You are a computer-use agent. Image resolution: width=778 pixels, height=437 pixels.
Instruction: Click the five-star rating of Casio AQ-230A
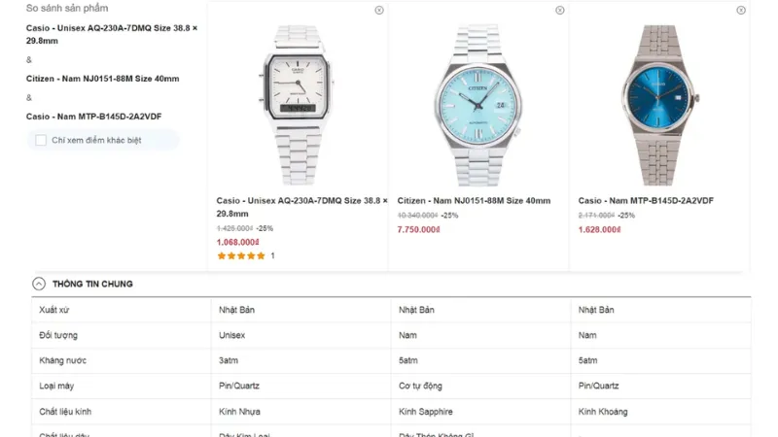[x=241, y=255]
